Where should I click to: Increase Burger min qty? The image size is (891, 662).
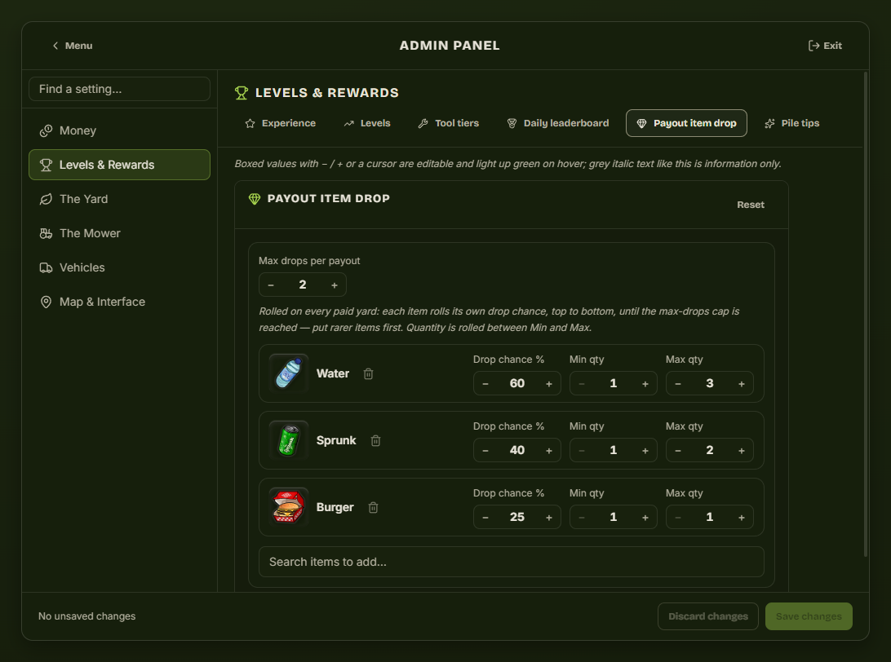pyautogui.click(x=645, y=518)
